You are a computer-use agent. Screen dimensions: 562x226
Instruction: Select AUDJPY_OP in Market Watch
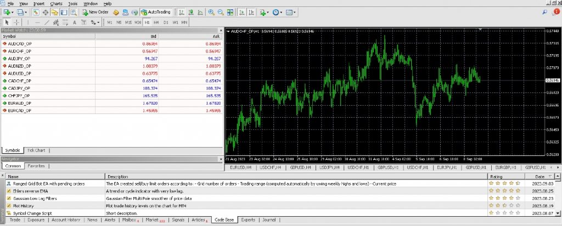(x=111, y=59)
